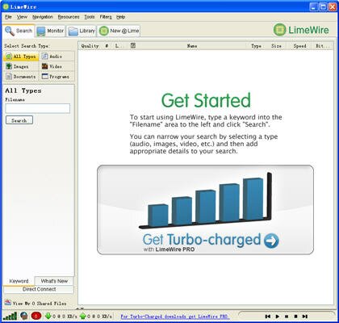The width and height of the screenshot is (339, 323).
Task: Open the Filters menu
Action: (x=106, y=17)
